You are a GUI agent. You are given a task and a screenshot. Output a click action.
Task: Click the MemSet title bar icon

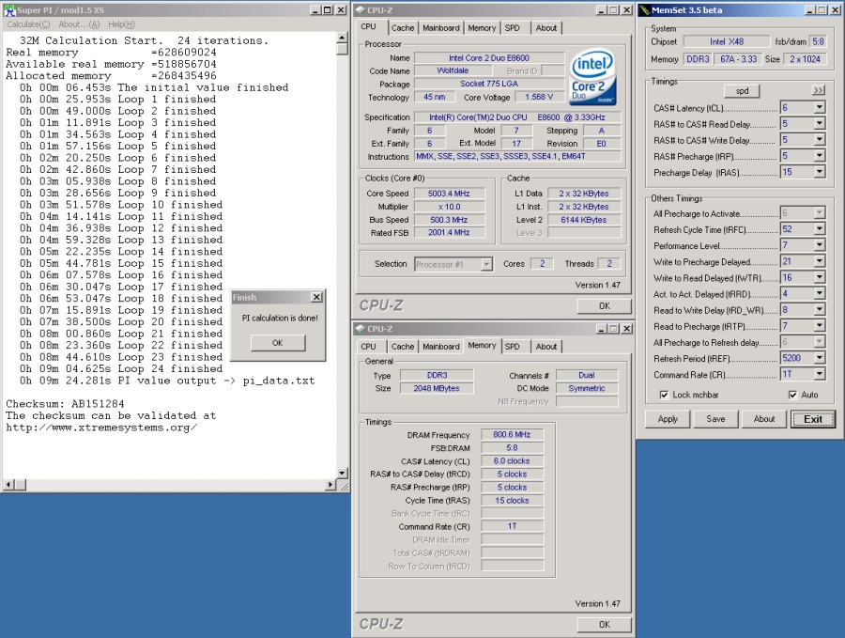[645, 9]
